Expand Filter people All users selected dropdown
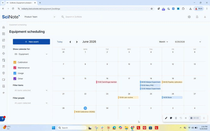The image size is (210, 131). (x=31, y=103)
